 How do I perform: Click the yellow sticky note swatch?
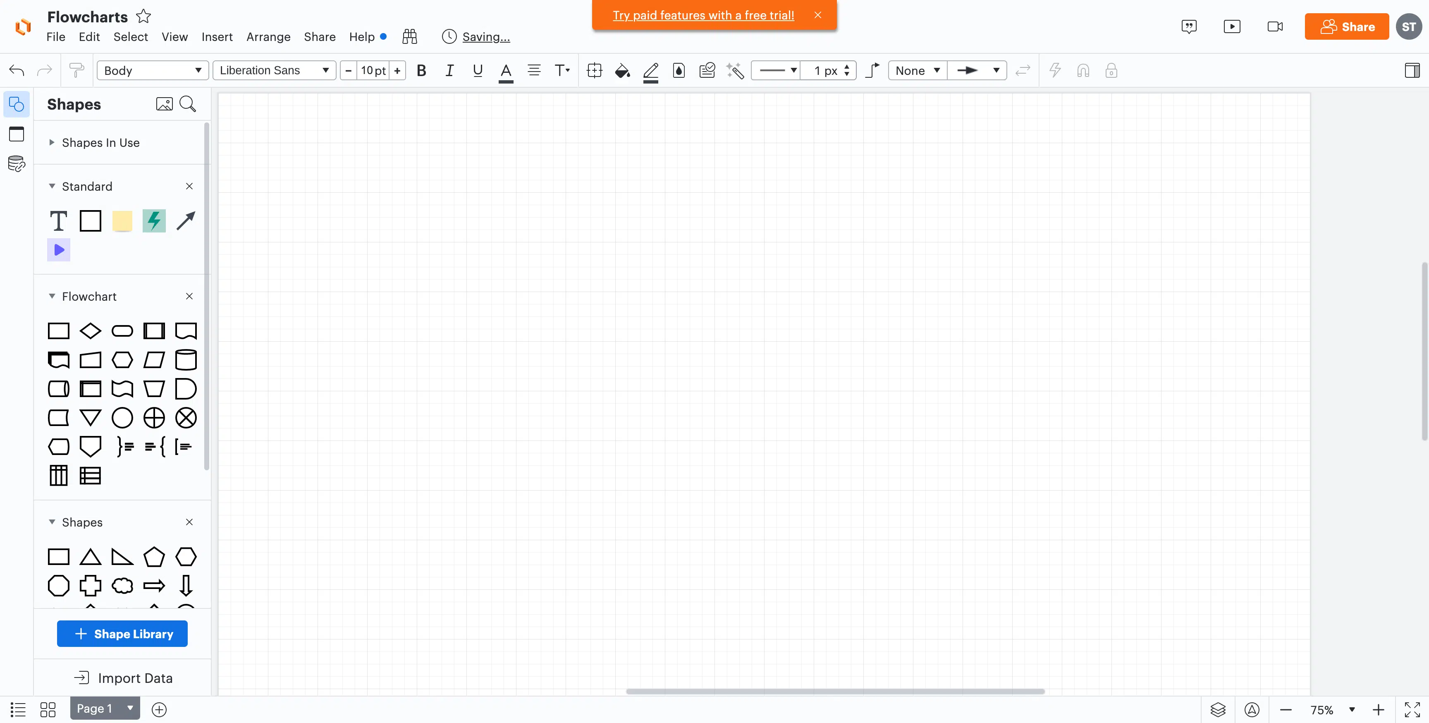(122, 221)
